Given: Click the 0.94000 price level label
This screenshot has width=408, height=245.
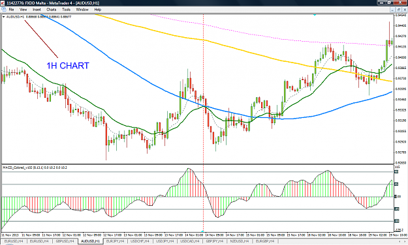Looking at the screenshot, I should [401, 57].
